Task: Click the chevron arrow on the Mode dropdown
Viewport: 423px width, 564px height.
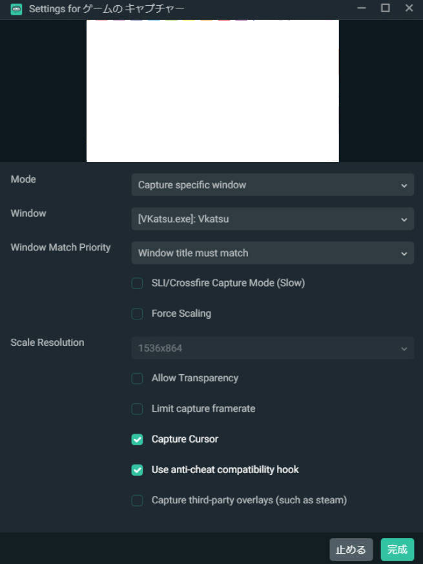Action: 406,185
